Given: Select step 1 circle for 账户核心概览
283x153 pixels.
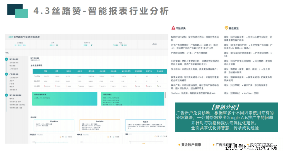Looking at the screenshot, I should pyautogui.click(x=7, y=59).
